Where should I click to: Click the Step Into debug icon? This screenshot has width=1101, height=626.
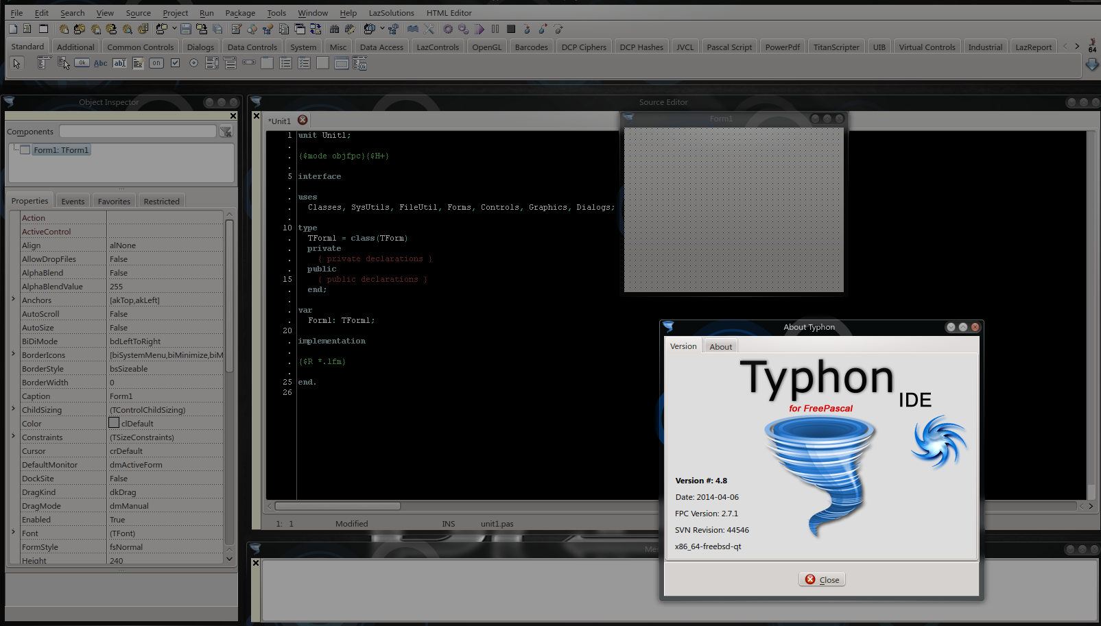[x=527, y=29]
